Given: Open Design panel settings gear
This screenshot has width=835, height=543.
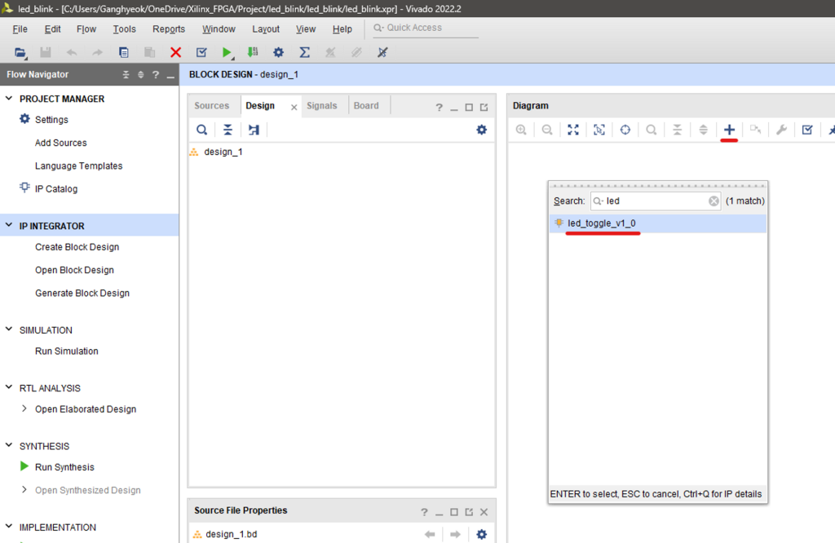Looking at the screenshot, I should pyautogui.click(x=481, y=130).
